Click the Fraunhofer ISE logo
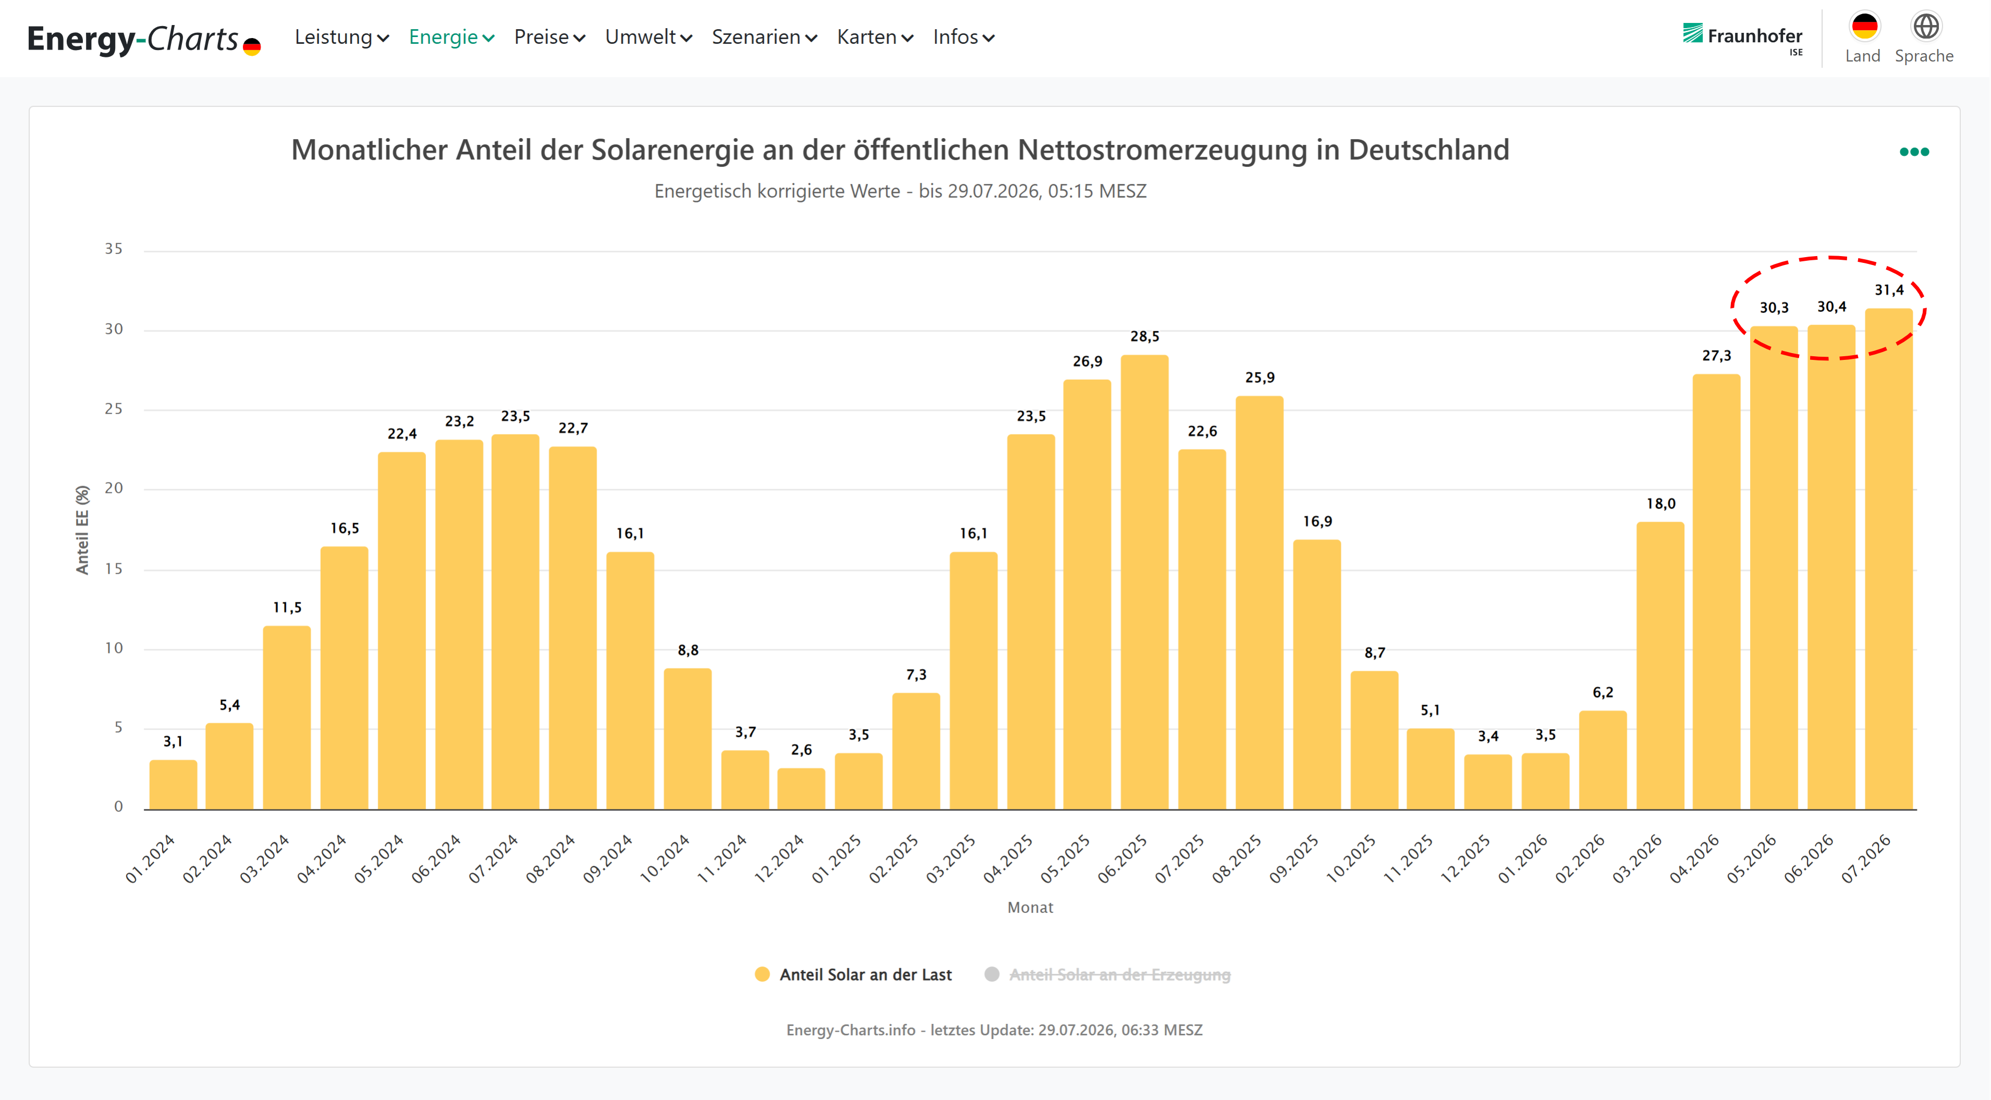 click(x=1742, y=38)
